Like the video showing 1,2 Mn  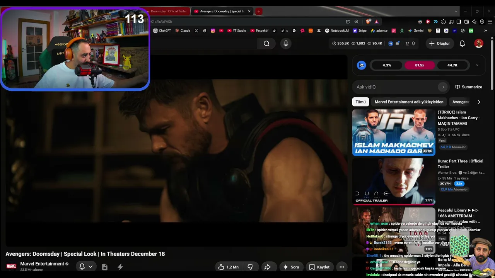[228, 267]
